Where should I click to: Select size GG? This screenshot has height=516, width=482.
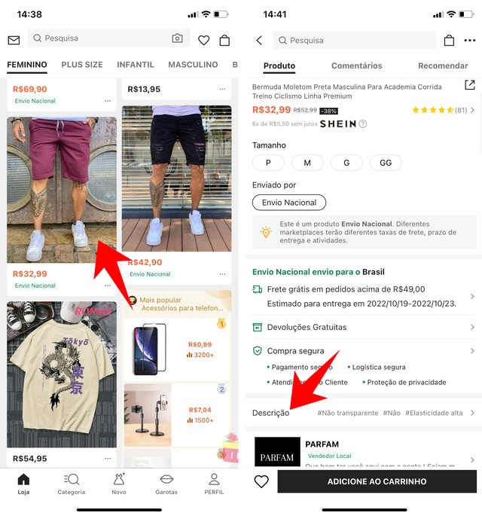(x=386, y=163)
